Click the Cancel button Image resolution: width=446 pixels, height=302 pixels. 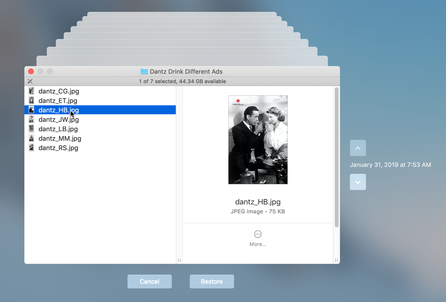[149, 281]
